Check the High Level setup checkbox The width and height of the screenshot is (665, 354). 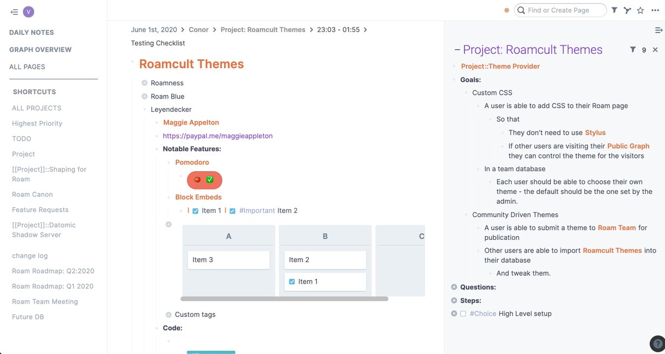pyautogui.click(x=463, y=314)
